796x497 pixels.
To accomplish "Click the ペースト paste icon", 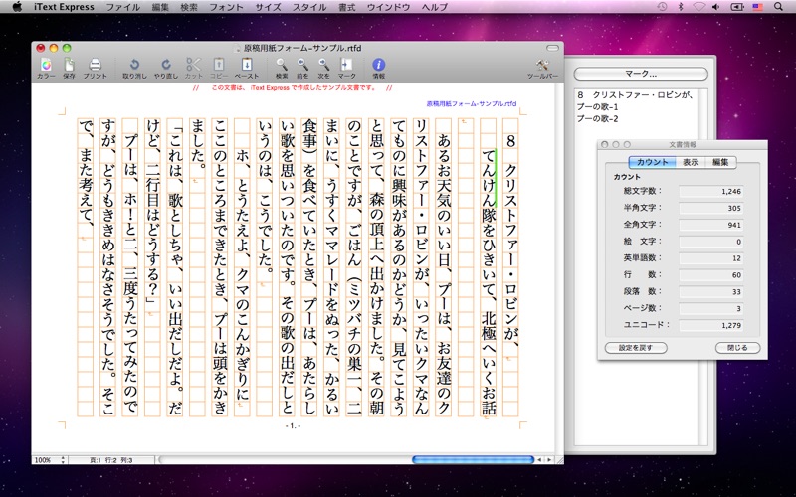I will tap(247, 65).
